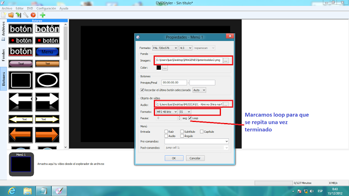Toggle Recordar el último botón seleccionado checkbox
This screenshot has width=349, height=196.
pos(142,90)
